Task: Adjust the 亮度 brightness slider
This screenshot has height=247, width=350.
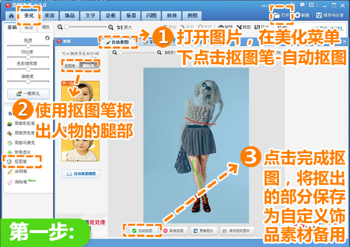Action: [28, 45]
